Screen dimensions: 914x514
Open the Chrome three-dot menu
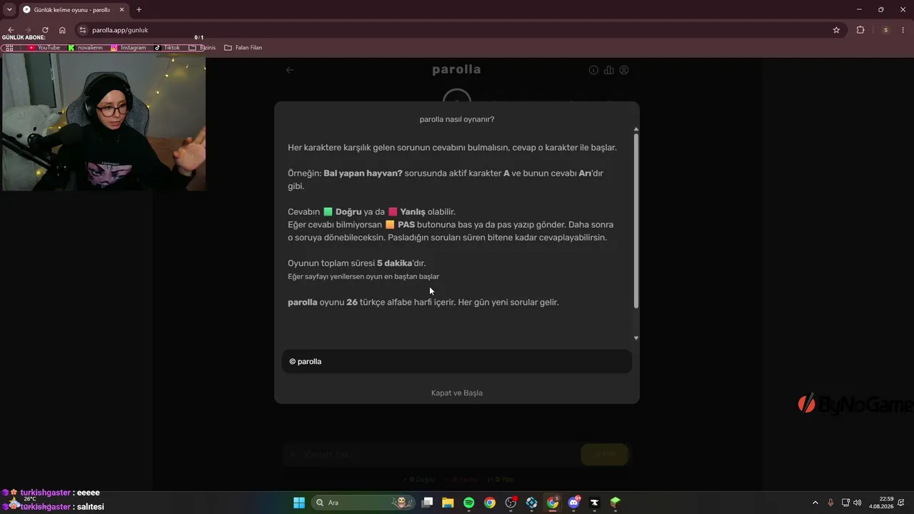tap(903, 30)
